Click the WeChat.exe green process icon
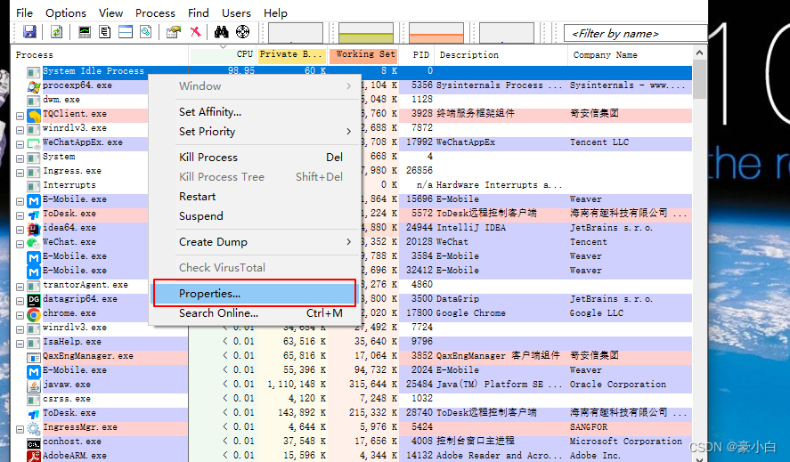 click(34, 243)
